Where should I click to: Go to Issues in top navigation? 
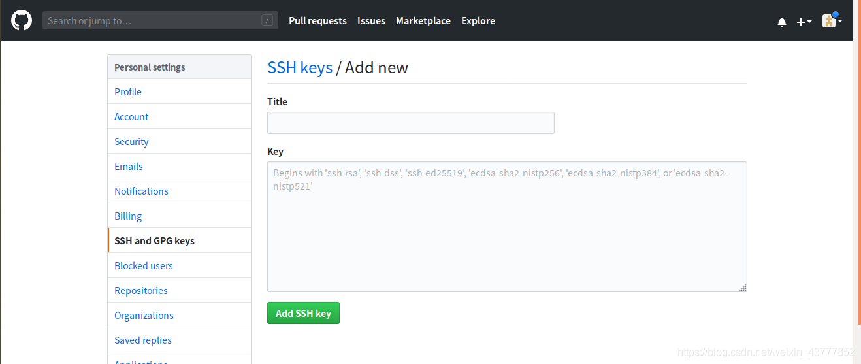click(x=371, y=21)
